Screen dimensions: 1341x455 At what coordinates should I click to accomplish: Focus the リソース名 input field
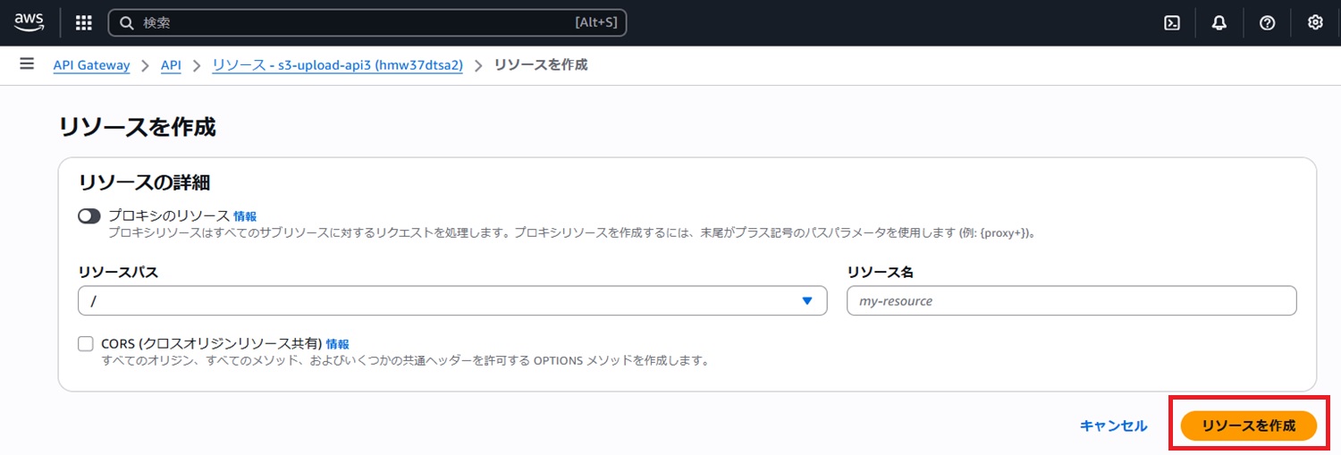[1072, 301]
